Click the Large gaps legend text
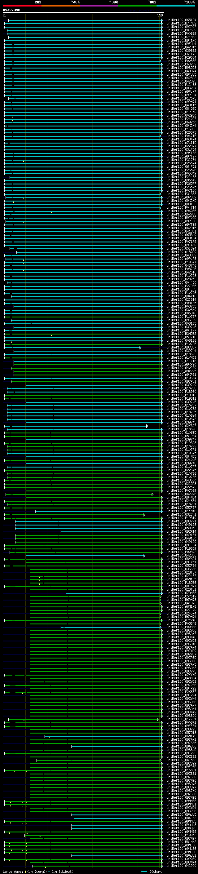 (x=38, y=871)
